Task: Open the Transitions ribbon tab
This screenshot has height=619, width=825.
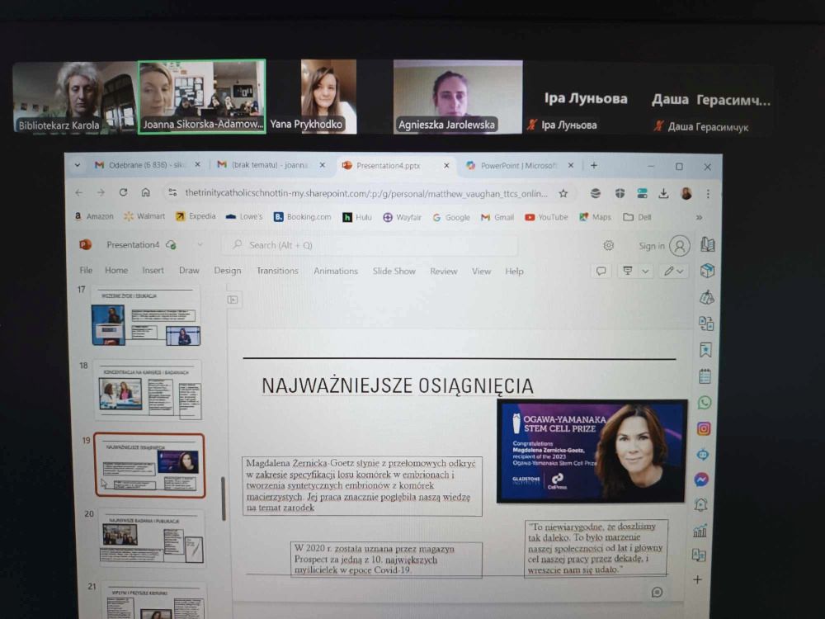Action: pyautogui.click(x=277, y=271)
